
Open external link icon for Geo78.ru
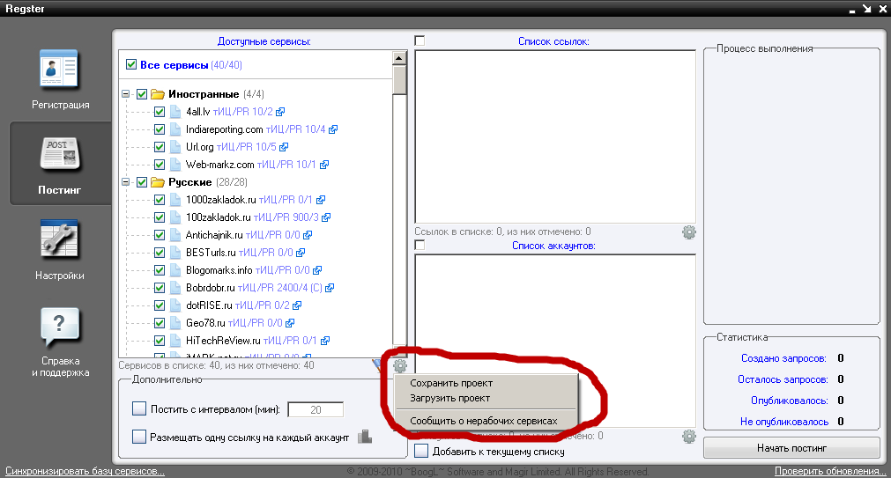(290, 323)
